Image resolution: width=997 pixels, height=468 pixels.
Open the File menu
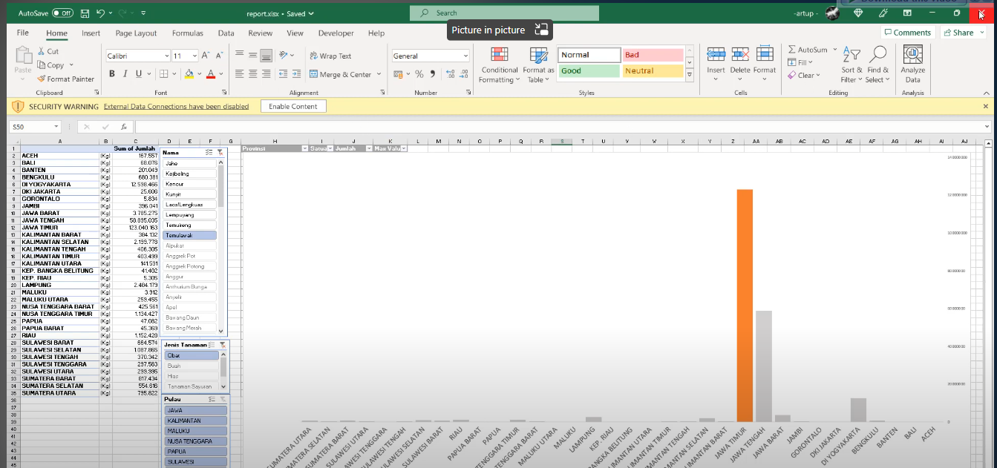pyautogui.click(x=23, y=33)
